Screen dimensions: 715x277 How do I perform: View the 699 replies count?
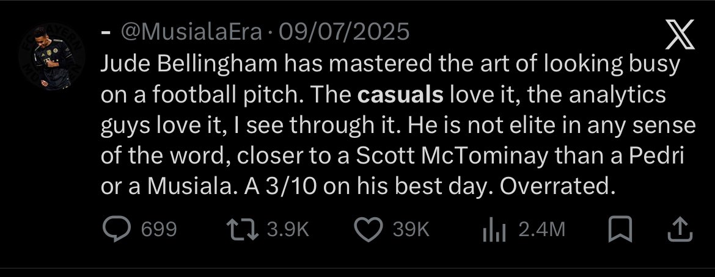coord(159,229)
